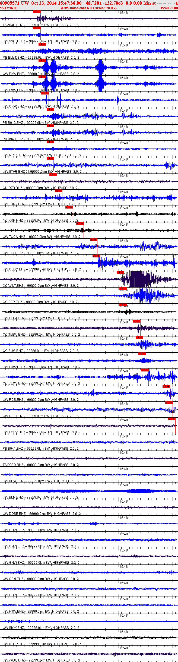Click the epicenter coordinates 48.7201 -122.7063
Screen dimensions: 178x662
coord(104,3)
